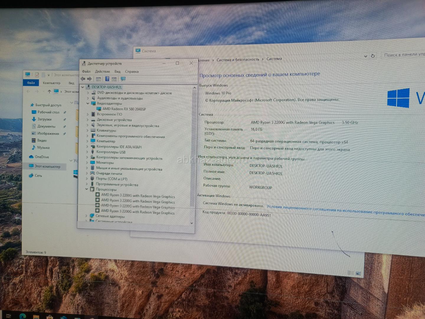The width and height of the screenshot is (425, 319).
Task: Click the show/hide console tree toolbar icon
Action: coord(99,79)
